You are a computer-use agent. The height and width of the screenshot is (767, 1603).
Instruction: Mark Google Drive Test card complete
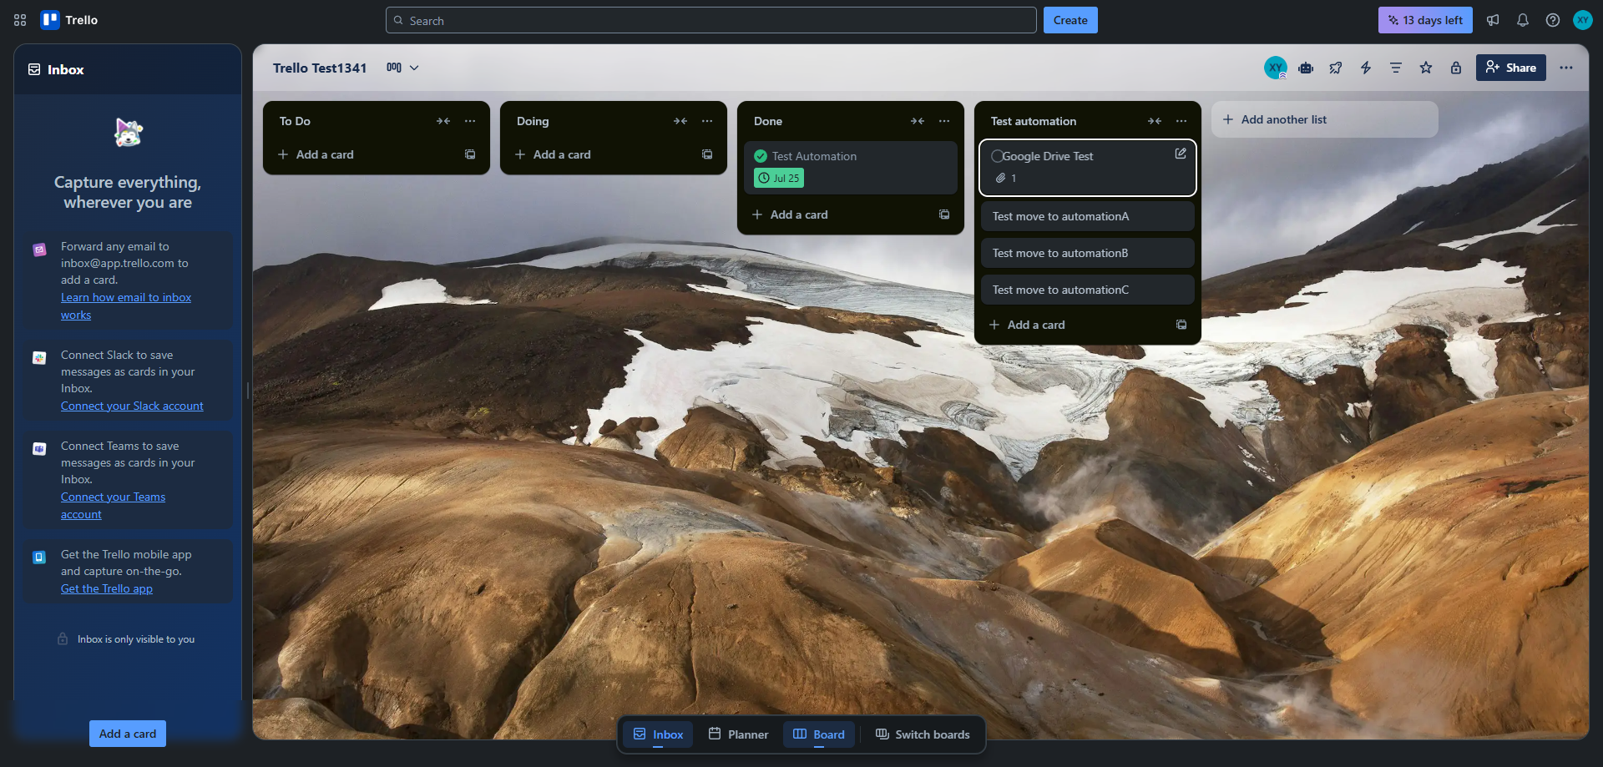click(x=997, y=156)
